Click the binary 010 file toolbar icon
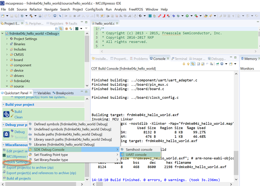This screenshot has width=260, height=186. (x=40, y=16)
